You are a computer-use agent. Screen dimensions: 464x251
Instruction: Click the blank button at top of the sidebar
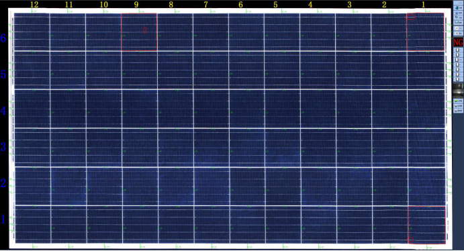tap(458, 3)
